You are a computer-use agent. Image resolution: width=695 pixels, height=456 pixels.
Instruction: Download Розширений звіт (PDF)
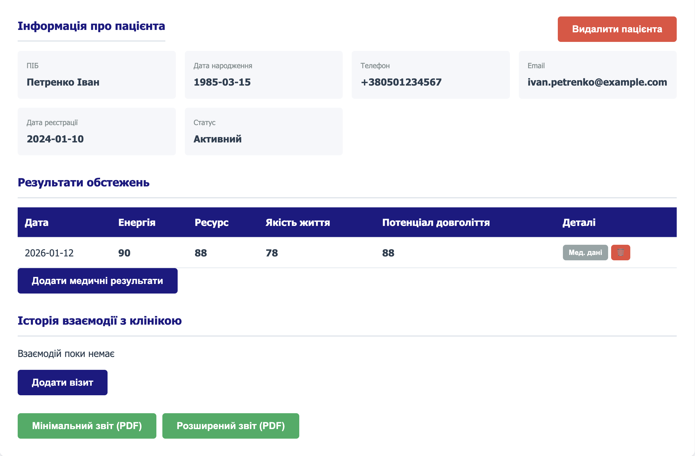pos(231,426)
